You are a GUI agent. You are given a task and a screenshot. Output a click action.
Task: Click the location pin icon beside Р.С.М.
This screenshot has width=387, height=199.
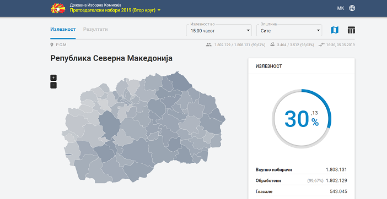pos(52,45)
